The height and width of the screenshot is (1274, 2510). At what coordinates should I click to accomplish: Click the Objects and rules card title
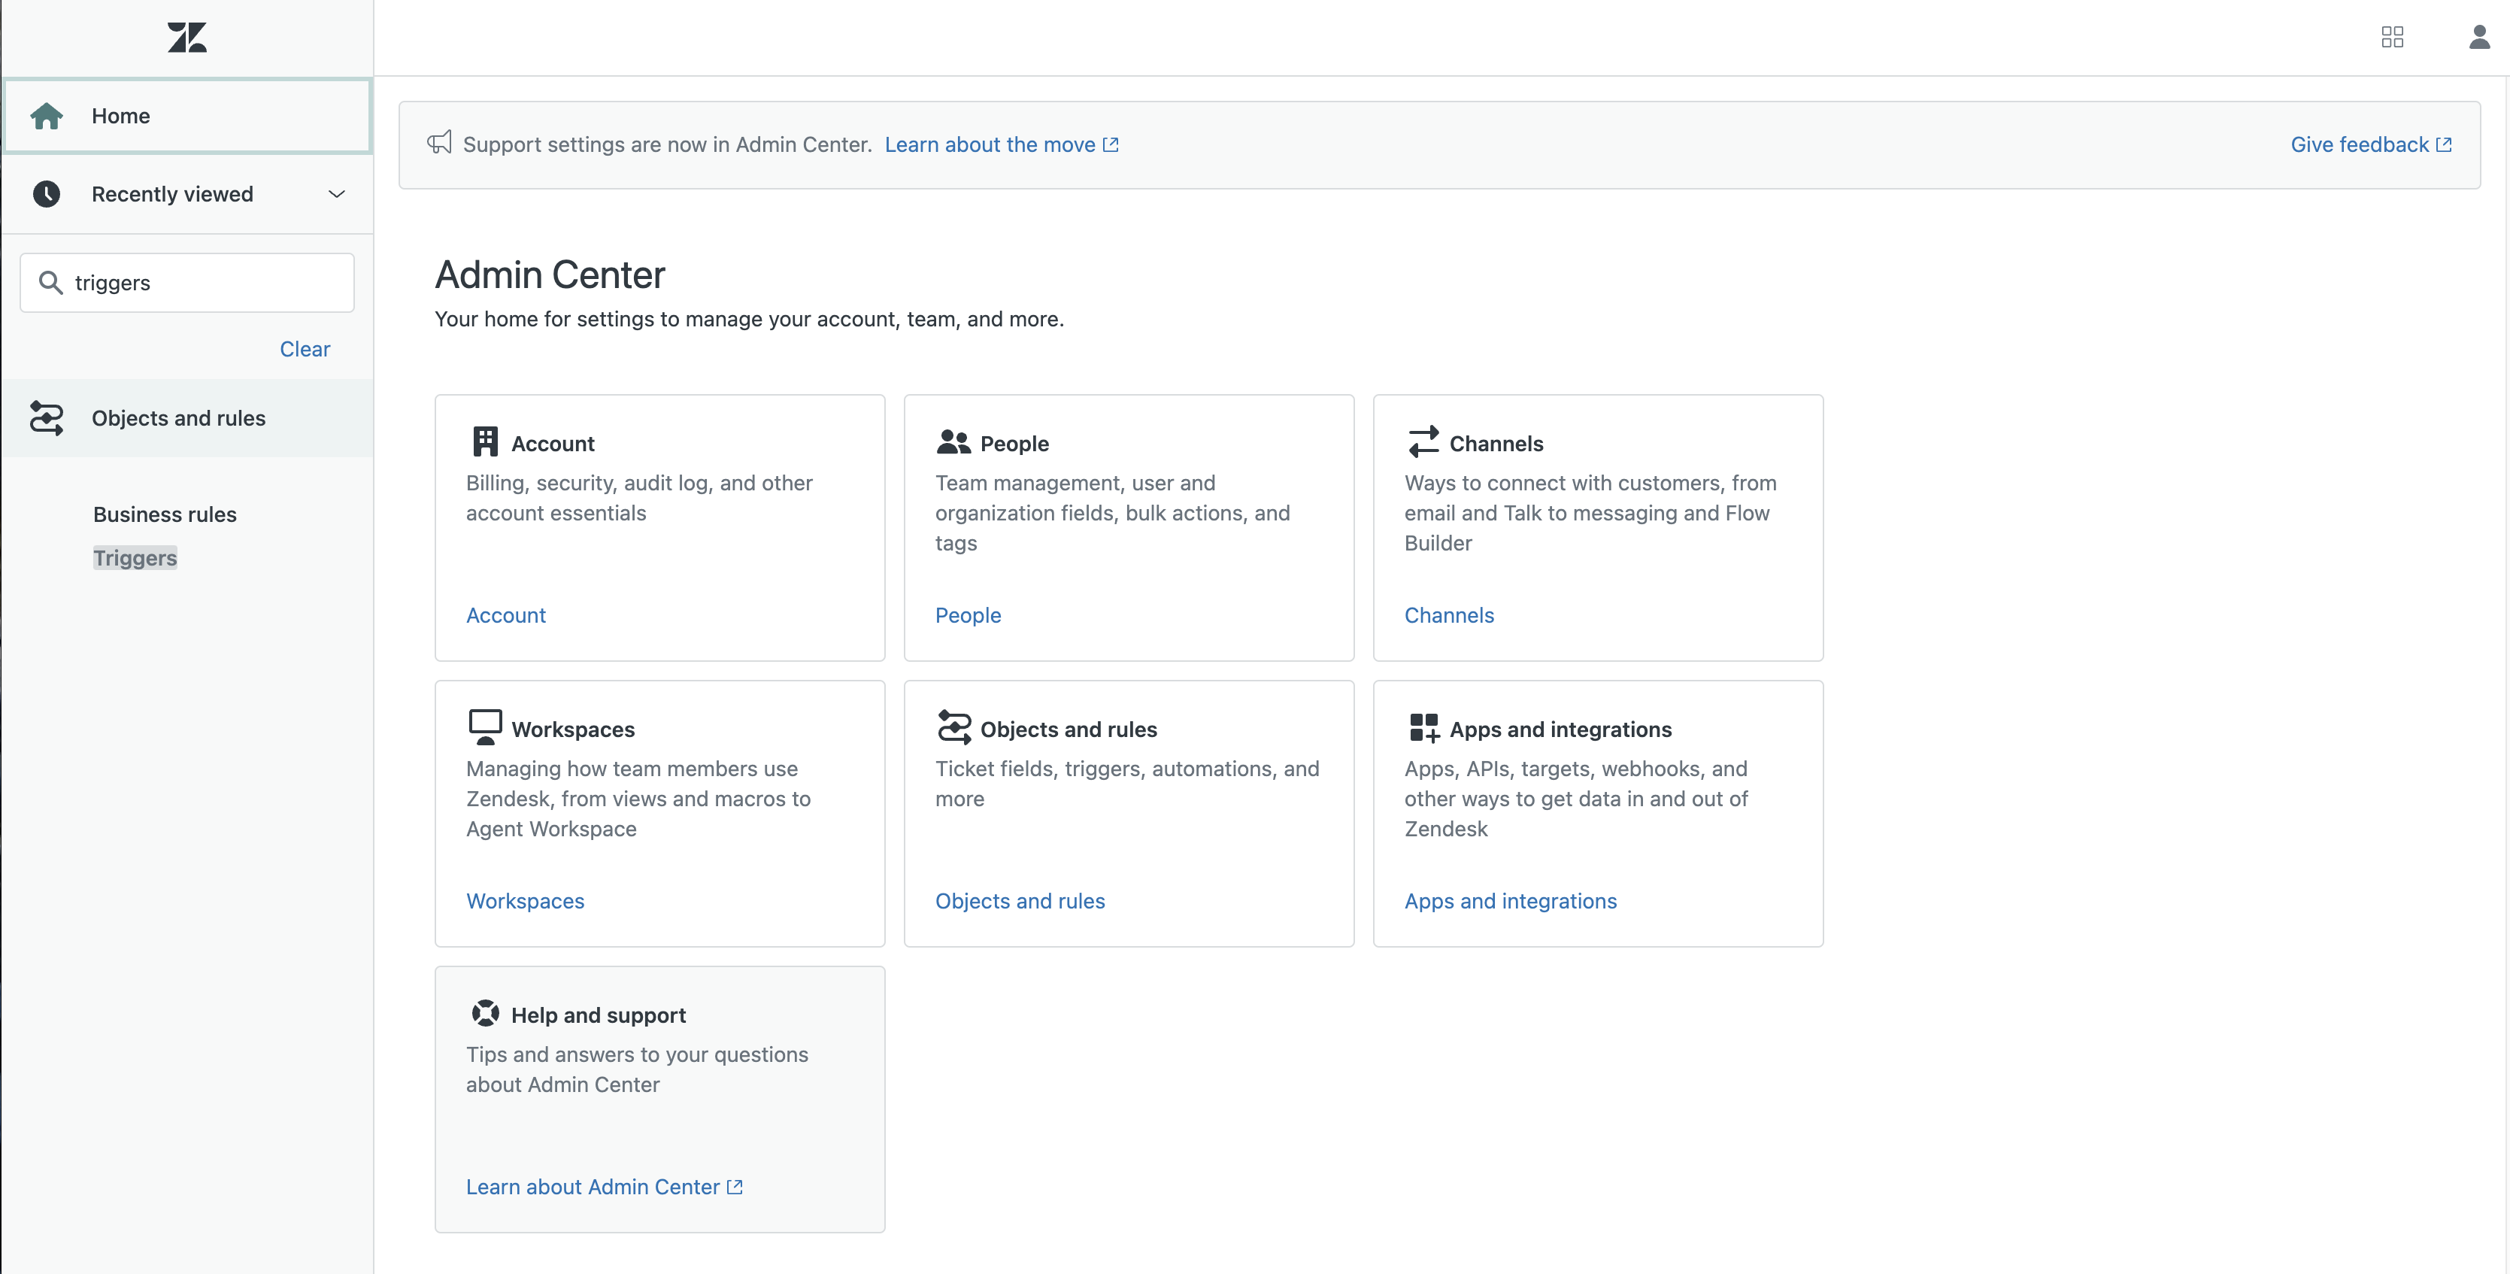click(1069, 729)
